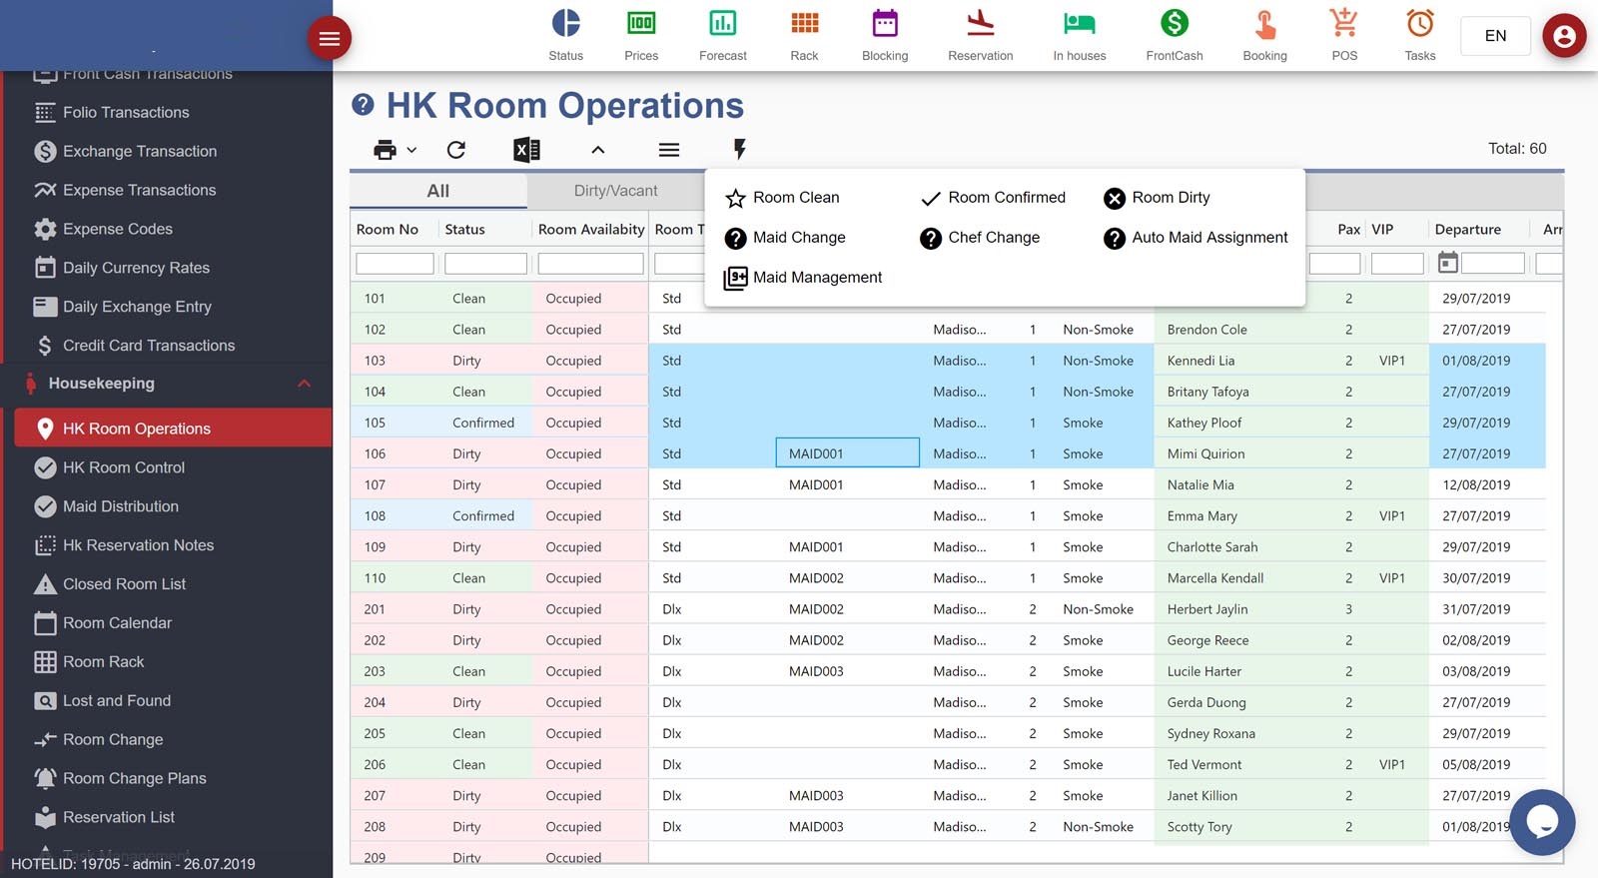Open Exchange Transaction in sidebar

point(140,152)
